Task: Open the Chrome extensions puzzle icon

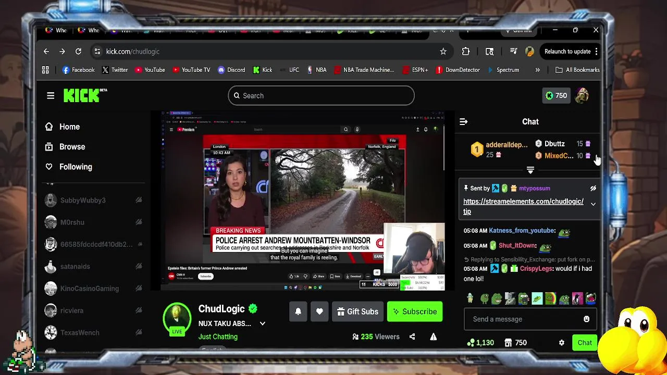Action: pos(466,52)
